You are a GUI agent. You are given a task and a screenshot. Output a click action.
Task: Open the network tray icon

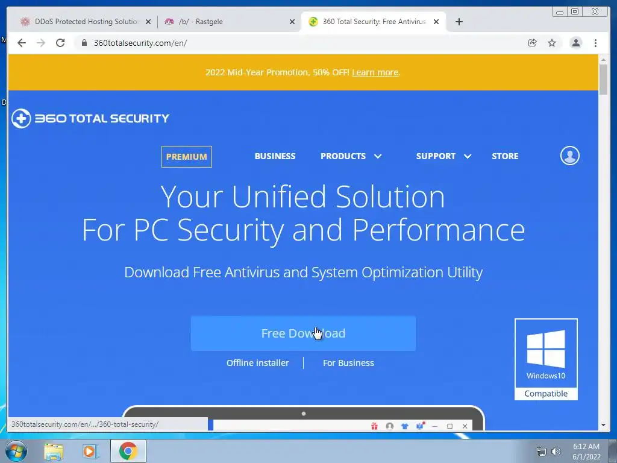click(x=542, y=452)
